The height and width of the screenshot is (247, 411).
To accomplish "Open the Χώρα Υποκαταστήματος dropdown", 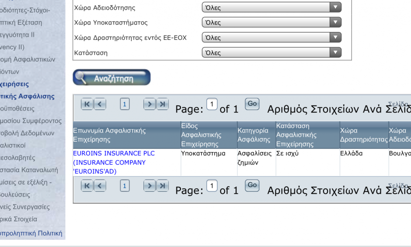I will click(272, 22).
